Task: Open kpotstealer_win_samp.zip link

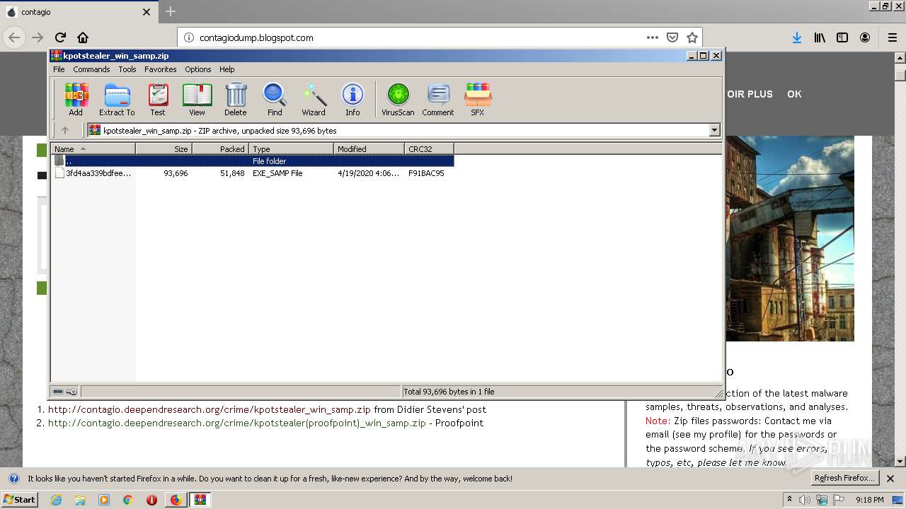Action: pyautogui.click(x=210, y=409)
